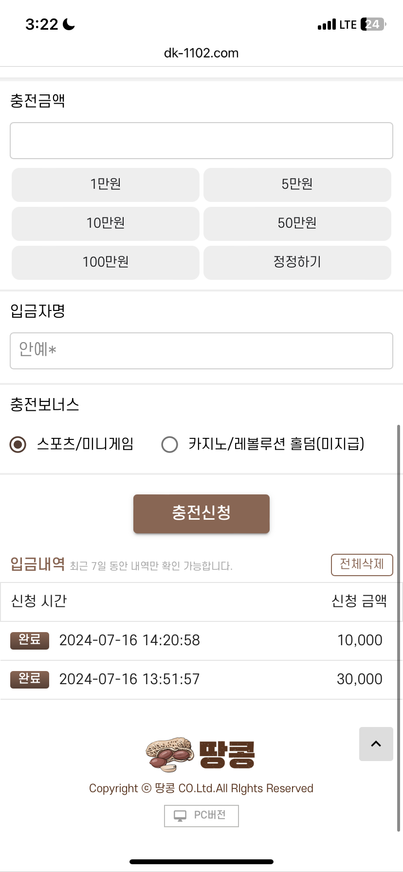Click the 충전금액 amount input field

point(201,141)
